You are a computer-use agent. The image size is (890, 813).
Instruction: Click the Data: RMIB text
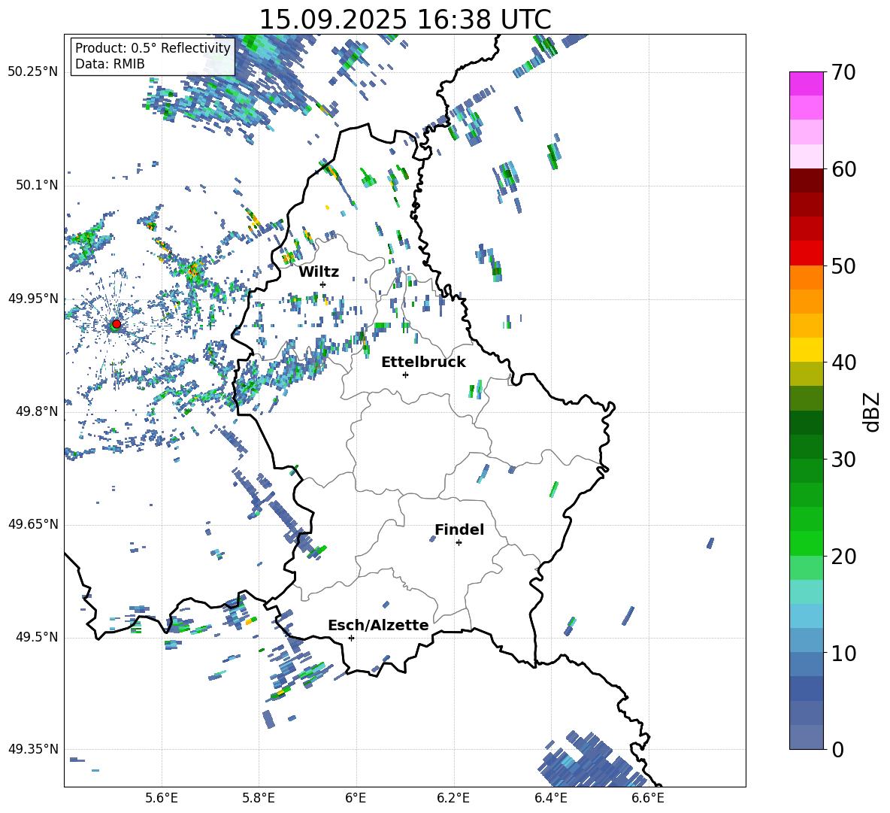pos(110,64)
